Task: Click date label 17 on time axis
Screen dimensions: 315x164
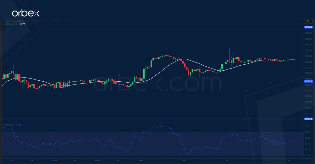Action: 75,160
